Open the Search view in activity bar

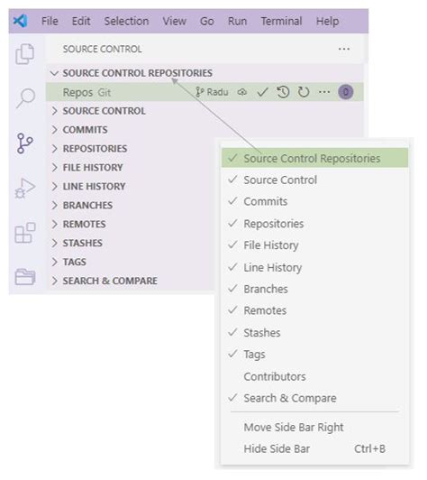(25, 98)
